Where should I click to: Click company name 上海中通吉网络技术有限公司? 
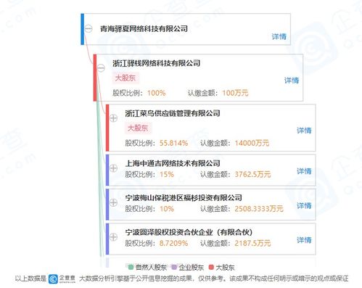(x=173, y=163)
